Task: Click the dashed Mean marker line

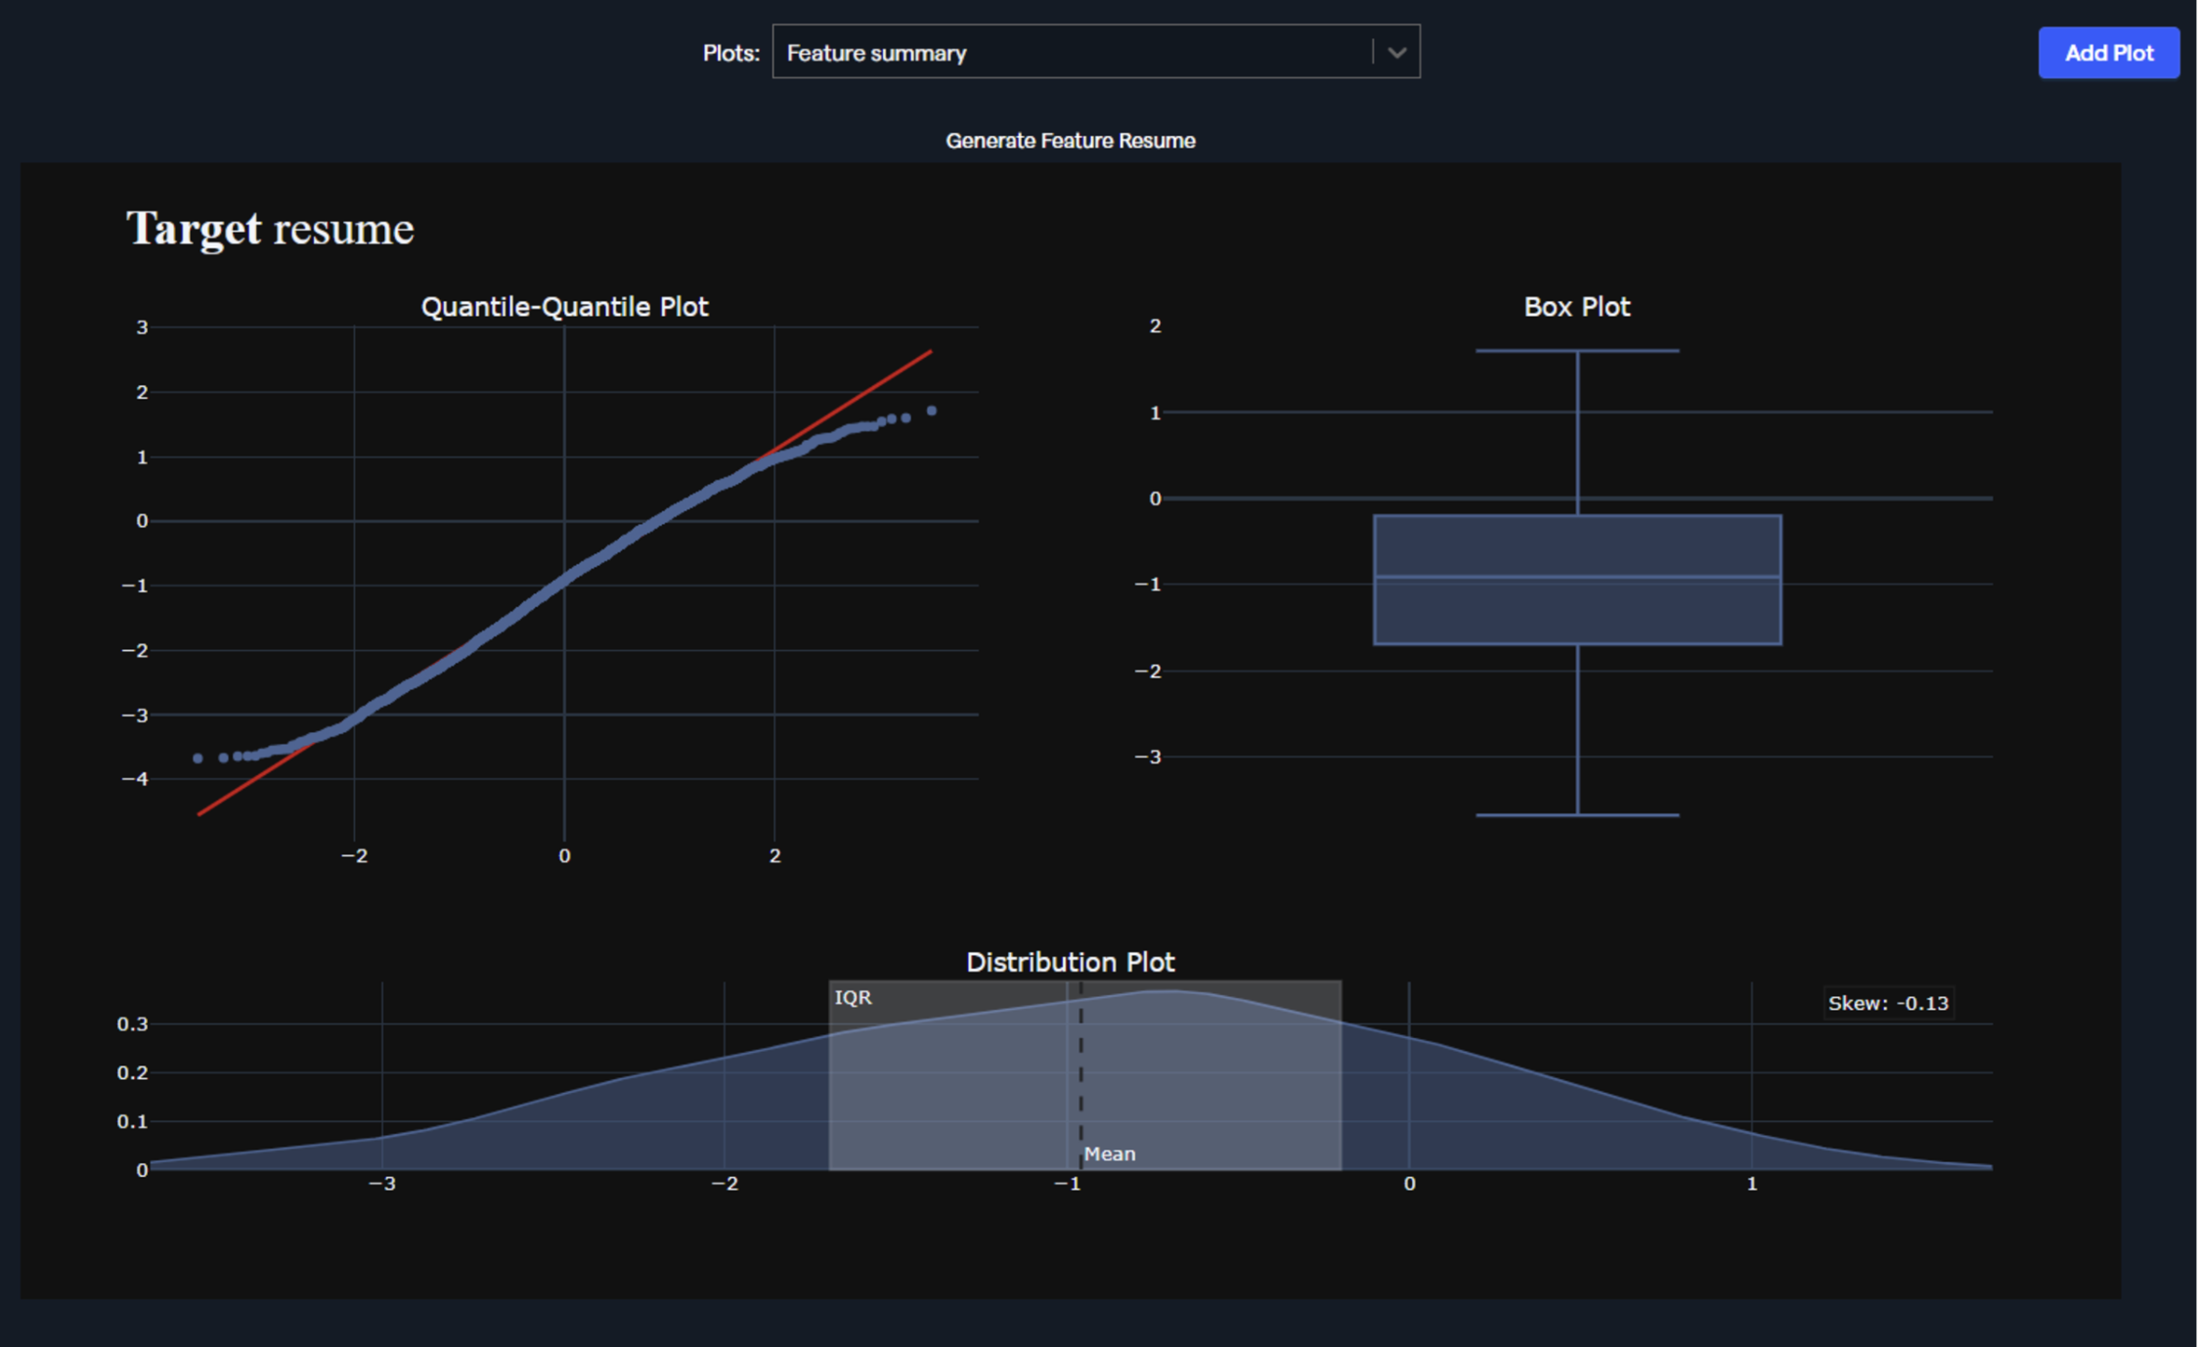Action: 1080,1075
